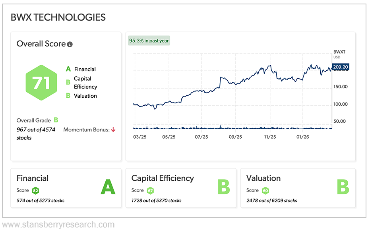
Task: Click the 09/25 date label on chart
Action: tap(235, 137)
